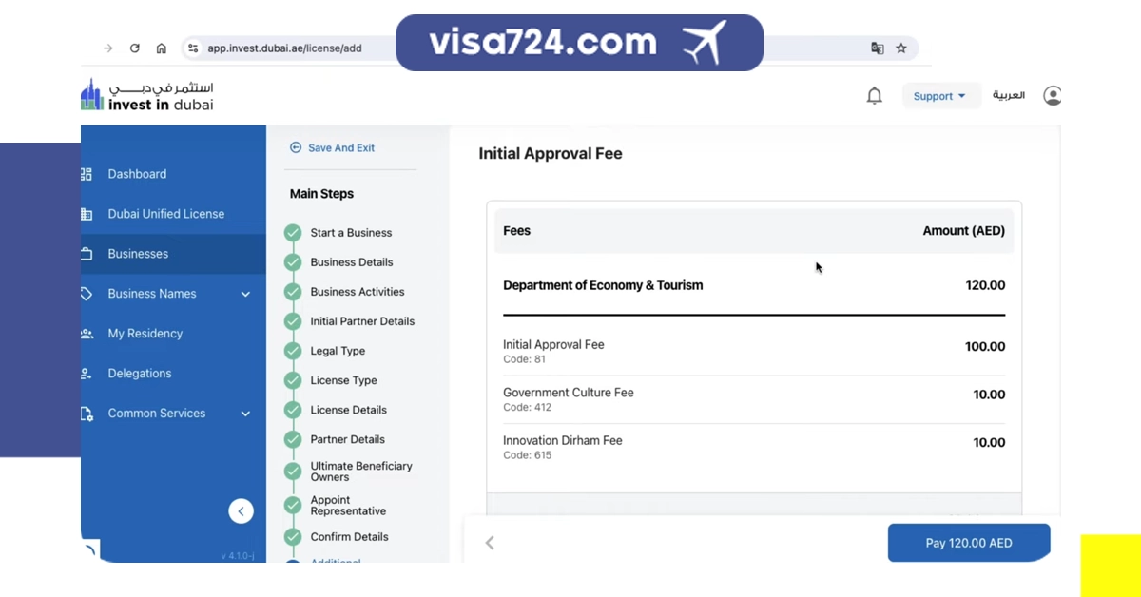Expand the Common Services submenu
This screenshot has height=597, width=1141.
click(245, 414)
